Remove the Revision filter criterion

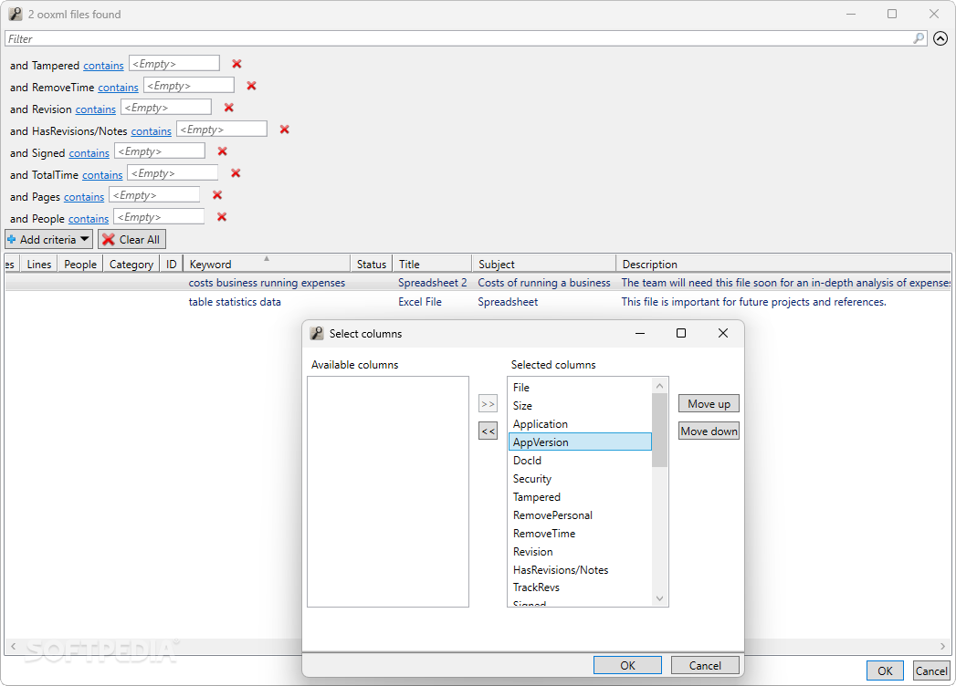[x=228, y=108]
